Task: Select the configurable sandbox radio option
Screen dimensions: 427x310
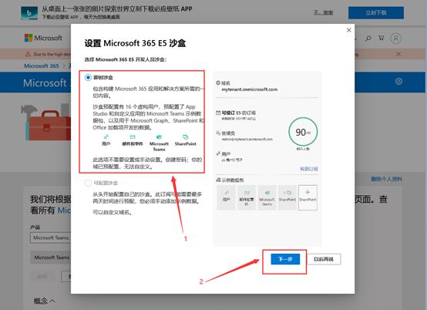Action: coord(88,183)
